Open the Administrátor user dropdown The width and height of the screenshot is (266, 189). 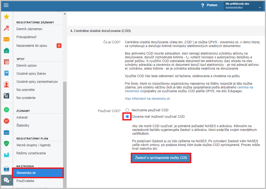(x=243, y=6)
